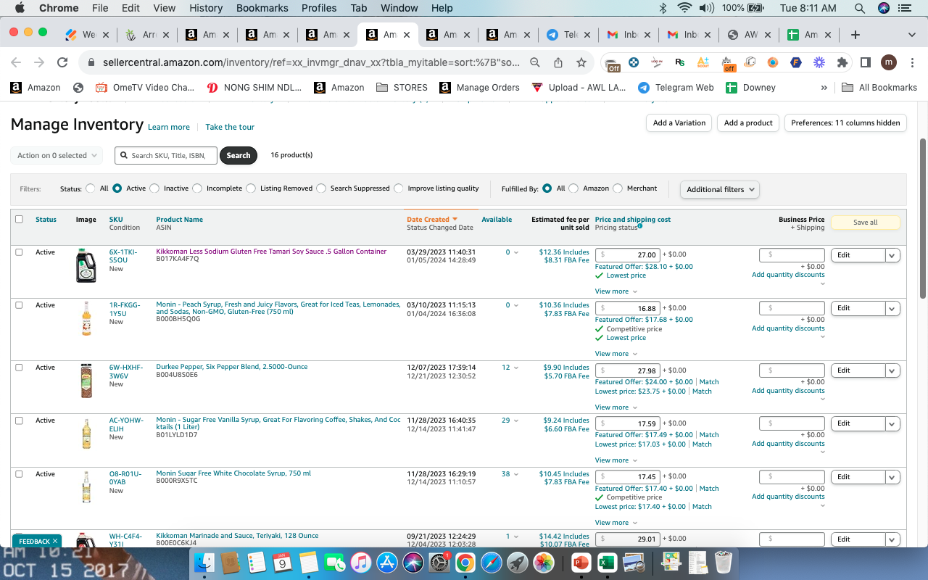This screenshot has height=580, width=928.
Task: Bookmark this page with the star icon
Action: [x=581, y=62]
